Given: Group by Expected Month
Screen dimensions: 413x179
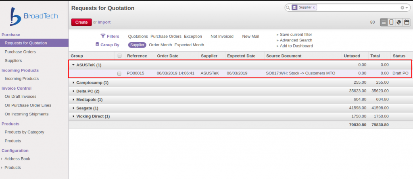Looking at the screenshot, I should click(x=189, y=45).
